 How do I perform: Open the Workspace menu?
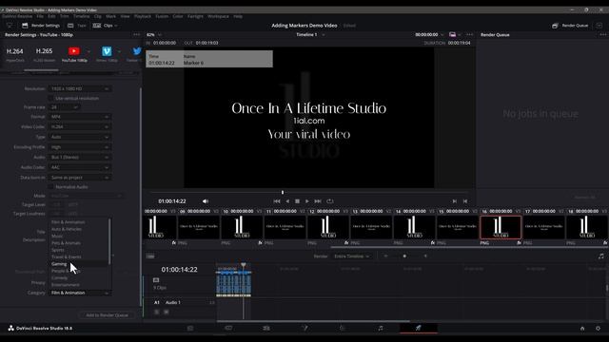coord(218,16)
